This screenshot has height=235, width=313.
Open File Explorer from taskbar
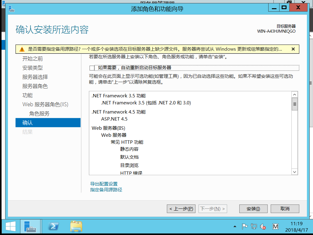(x=76, y=226)
